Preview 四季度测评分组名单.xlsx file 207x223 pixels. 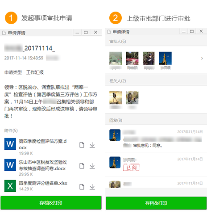(82, 187)
